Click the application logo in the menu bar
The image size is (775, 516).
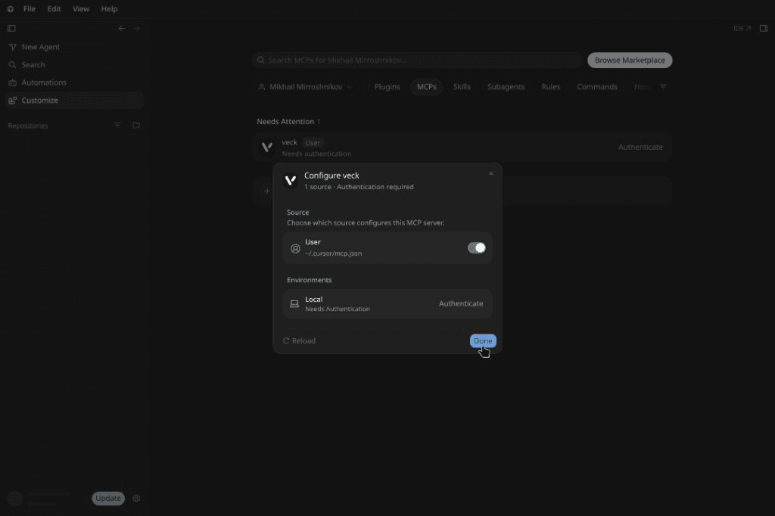coord(11,9)
